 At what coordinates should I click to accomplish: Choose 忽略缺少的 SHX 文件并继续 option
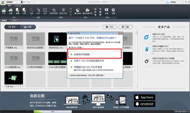92,68
